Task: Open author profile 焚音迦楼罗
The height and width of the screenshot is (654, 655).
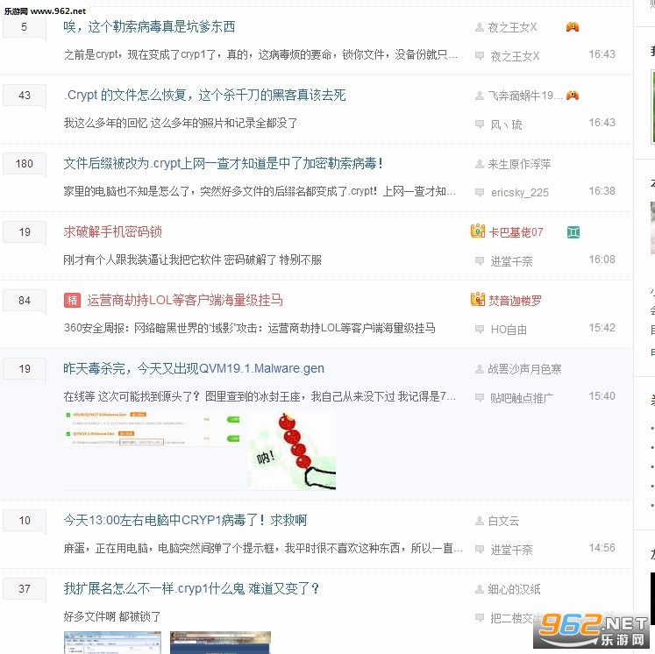Action: pos(515,301)
